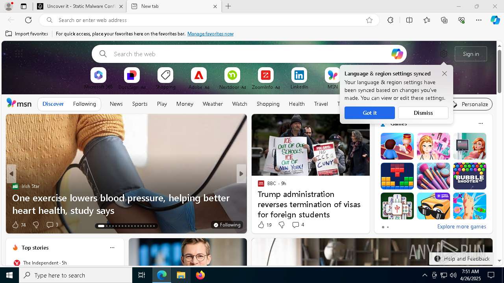Open the tab actions menu icon
Screen dimensions: 504x283
click(24, 6)
